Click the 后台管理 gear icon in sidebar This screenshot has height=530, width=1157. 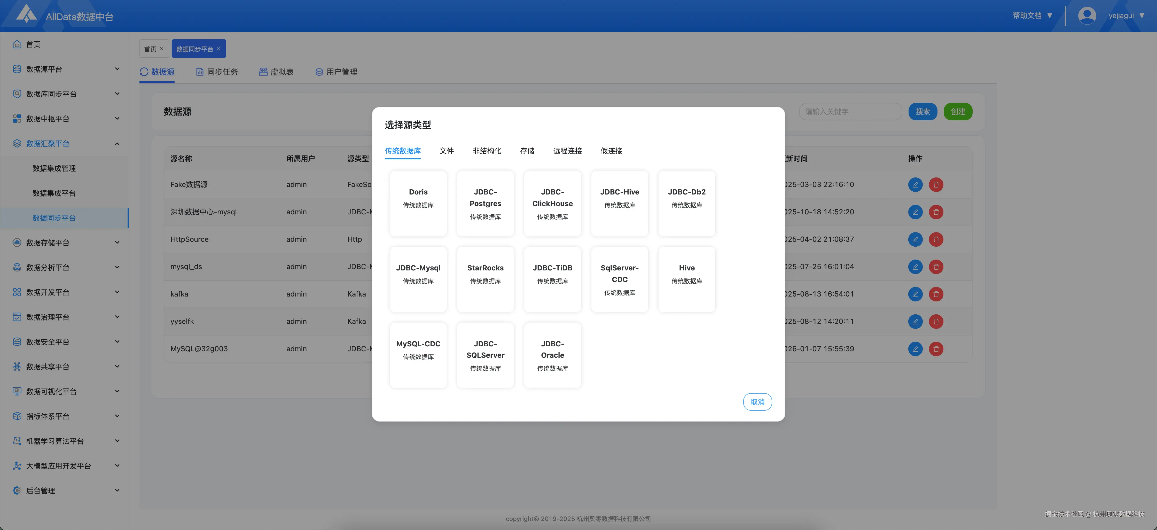pos(17,490)
